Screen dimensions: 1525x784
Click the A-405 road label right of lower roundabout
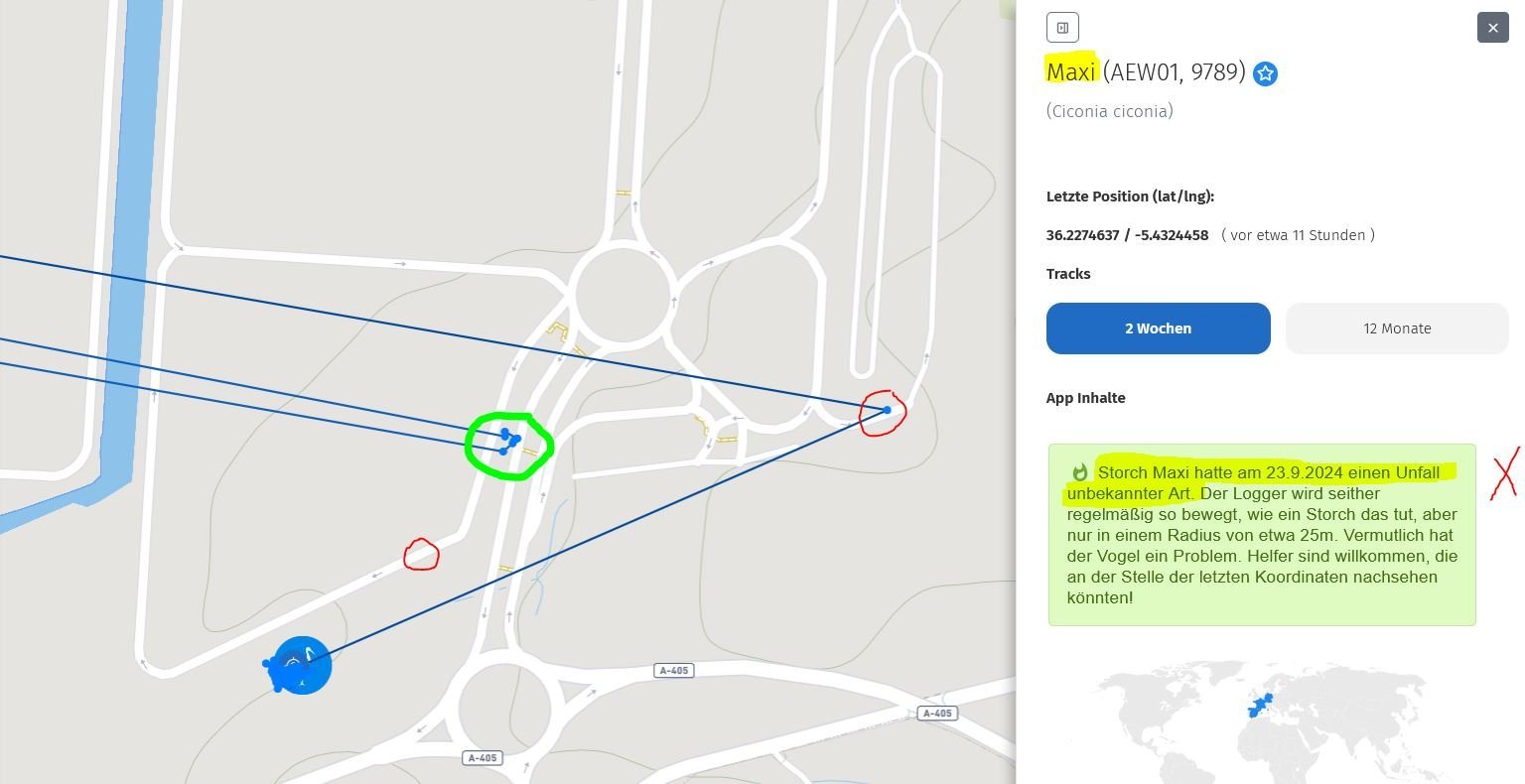click(673, 671)
